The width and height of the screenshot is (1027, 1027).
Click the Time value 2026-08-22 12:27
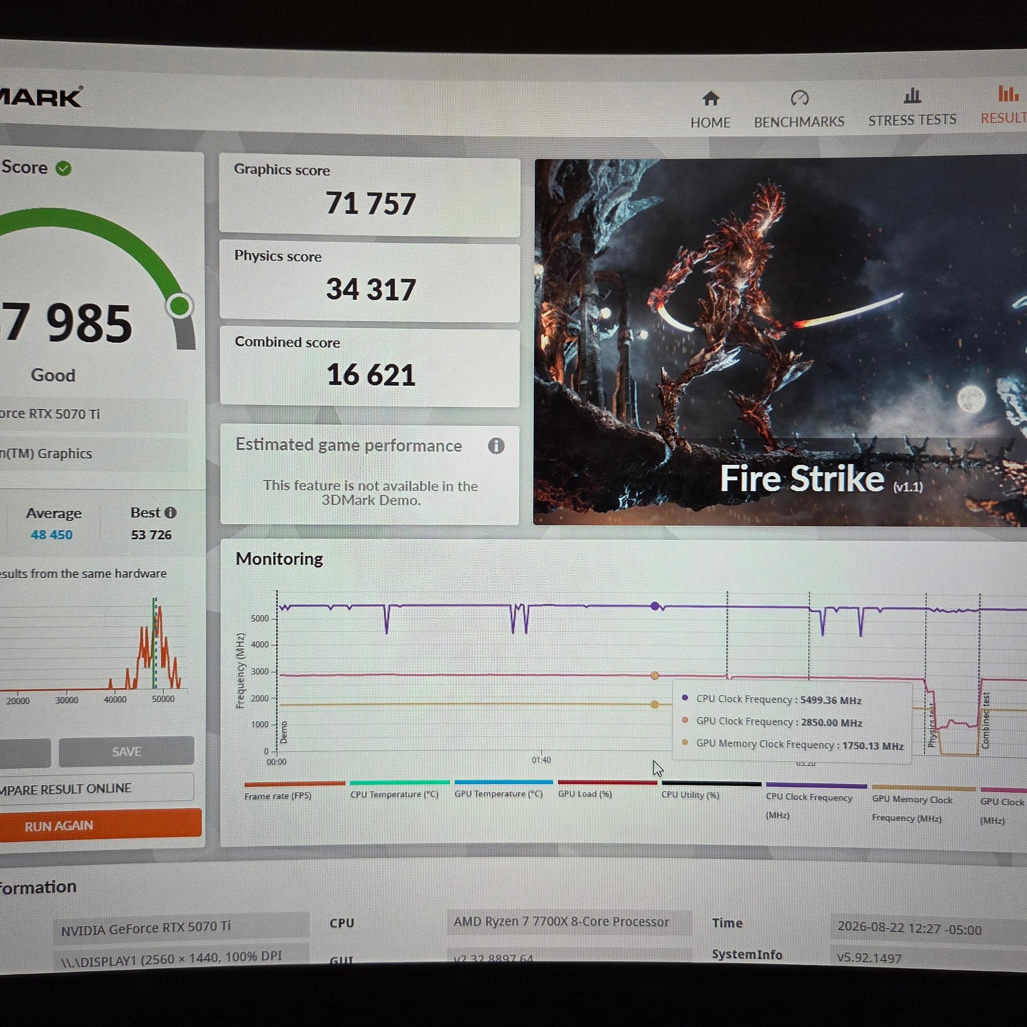[909, 930]
